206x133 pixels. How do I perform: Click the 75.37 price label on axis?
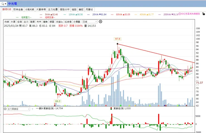[x=199, y=83]
